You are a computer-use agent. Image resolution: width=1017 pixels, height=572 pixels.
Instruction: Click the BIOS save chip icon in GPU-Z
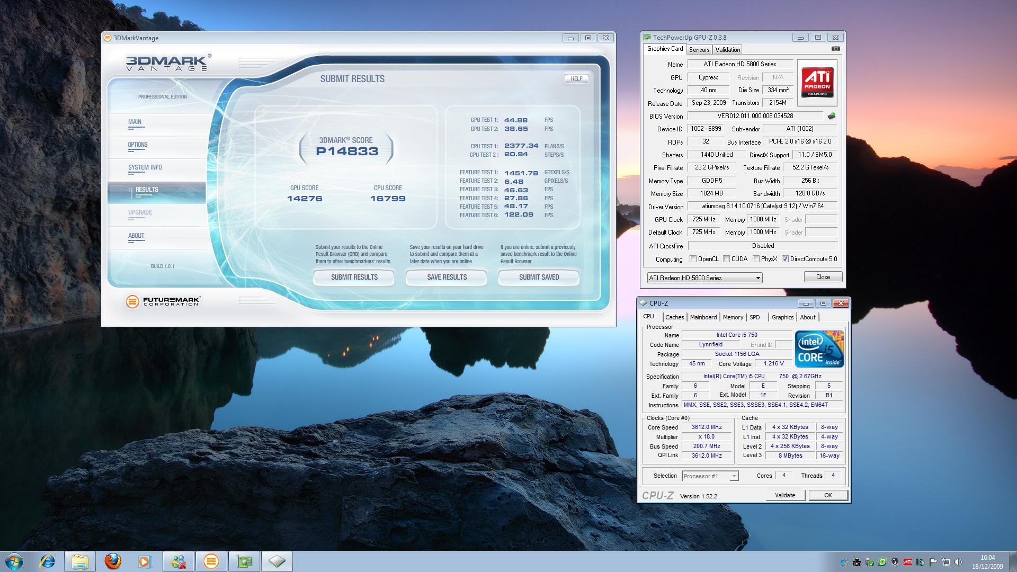point(831,116)
